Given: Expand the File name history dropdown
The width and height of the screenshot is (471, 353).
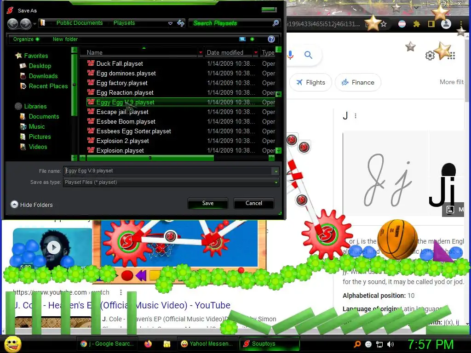Looking at the screenshot, I should tap(276, 171).
